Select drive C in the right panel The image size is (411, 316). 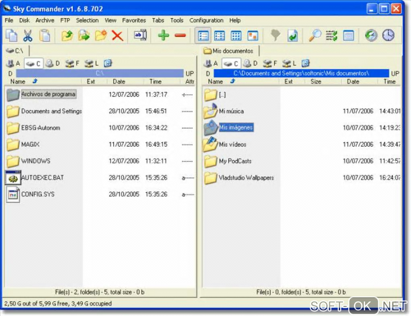click(x=231, y=63)
